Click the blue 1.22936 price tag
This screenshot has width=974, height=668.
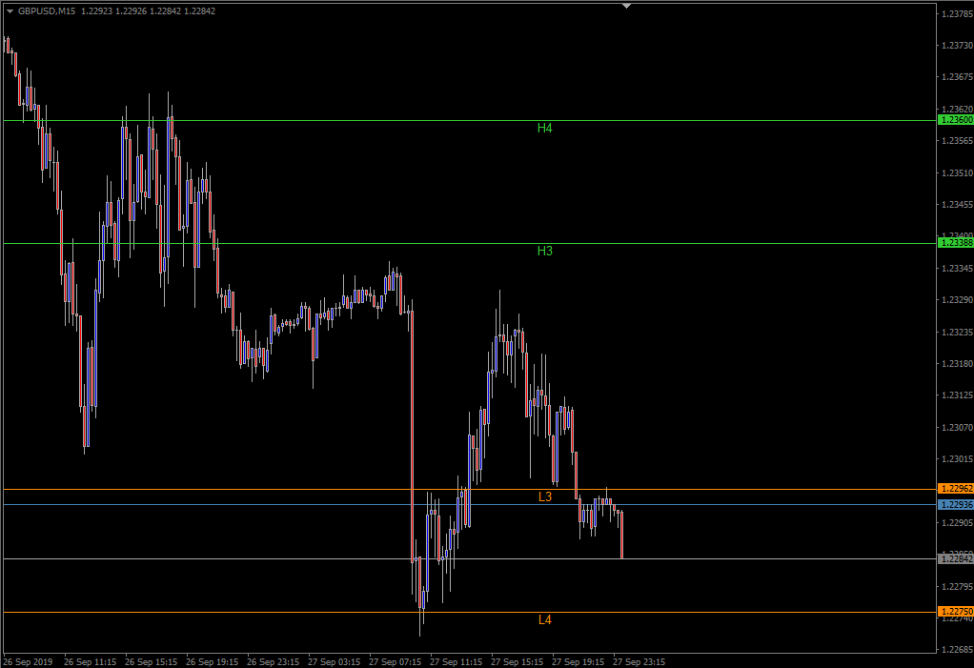[x=955, y=505]
